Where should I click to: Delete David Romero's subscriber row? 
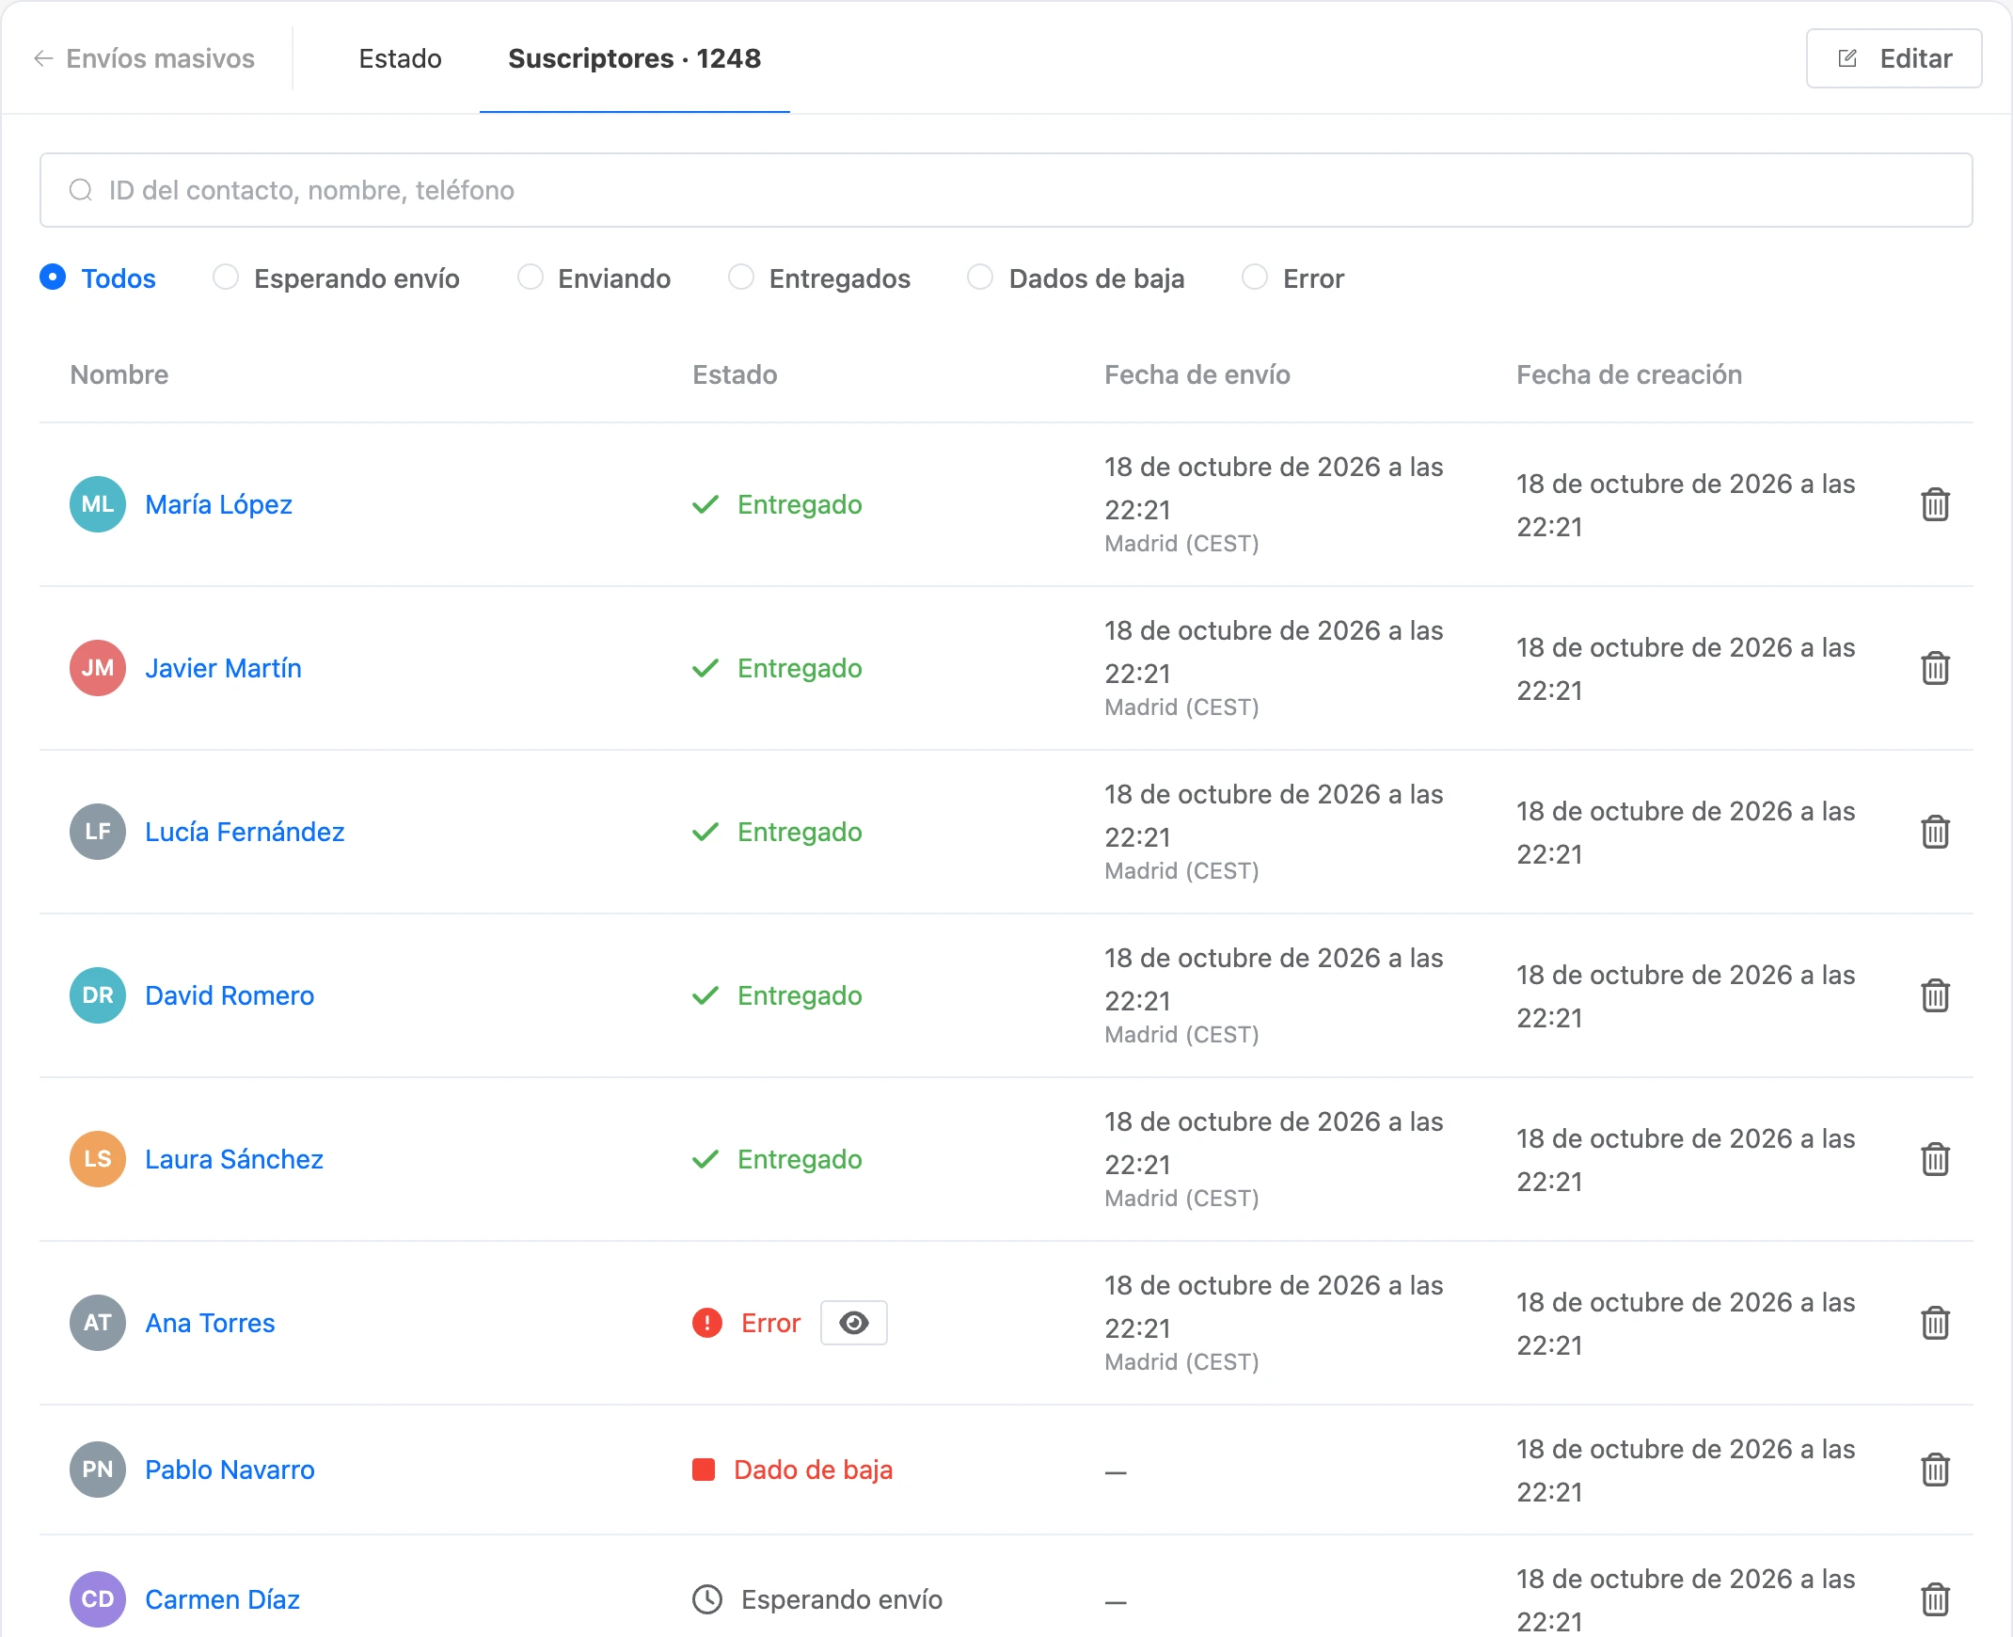pos(1935,994)
